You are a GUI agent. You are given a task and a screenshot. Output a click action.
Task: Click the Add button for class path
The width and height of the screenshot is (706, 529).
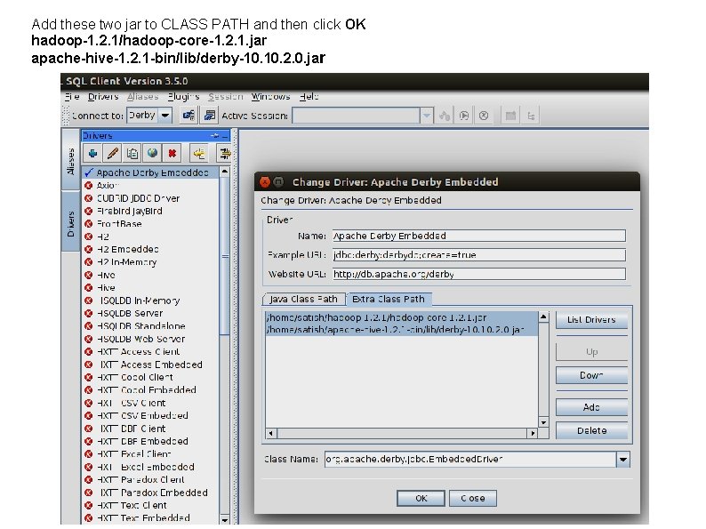(591, 407)
